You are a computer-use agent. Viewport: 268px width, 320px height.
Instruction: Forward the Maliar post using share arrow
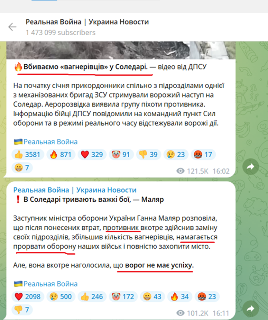click(x=250, y=309)
